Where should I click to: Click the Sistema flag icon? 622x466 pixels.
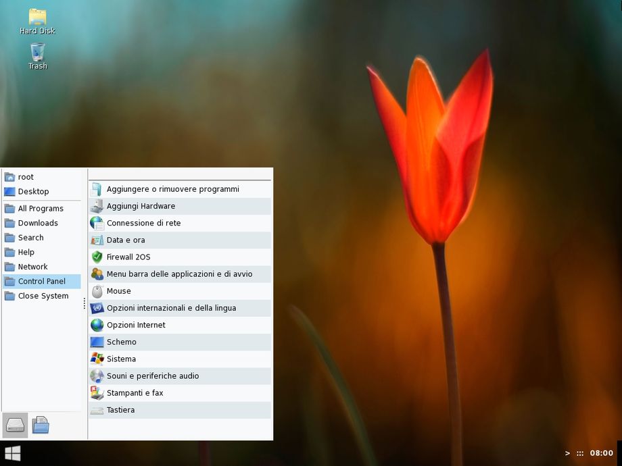(97, 359)
